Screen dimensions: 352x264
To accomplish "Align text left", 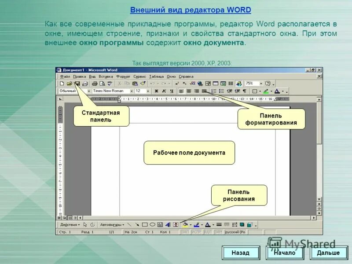I will coord(181,91).
